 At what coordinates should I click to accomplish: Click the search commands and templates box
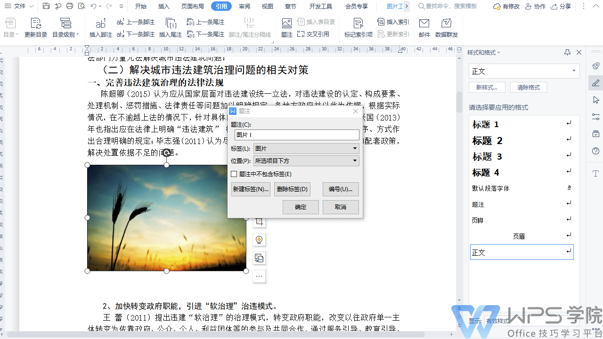(448, 6)
